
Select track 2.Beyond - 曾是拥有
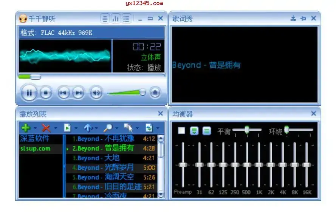coord(111,149)
